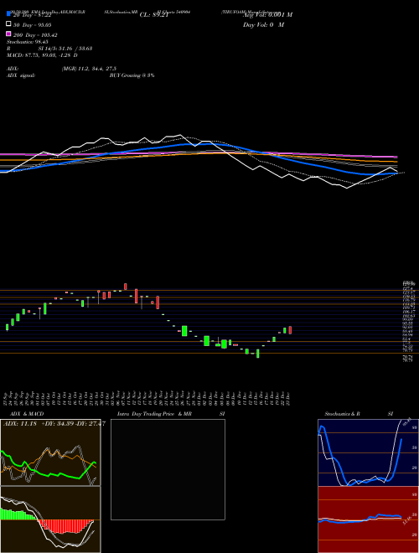
Task: Click the '(MGR) 11.2, 34.4, 27.3' ADX values
Action: [89, 69]
